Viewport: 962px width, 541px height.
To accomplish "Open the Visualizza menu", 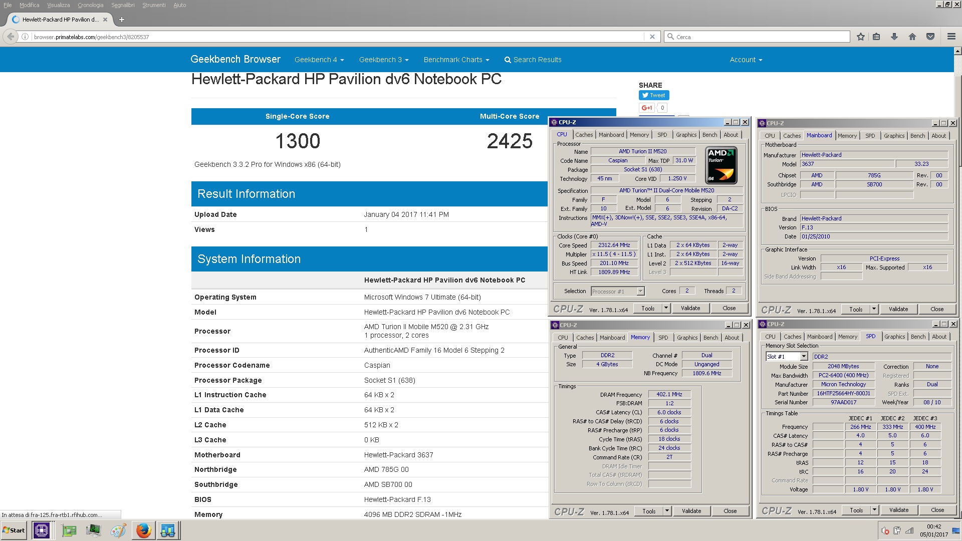I will (x=59, y=5).
